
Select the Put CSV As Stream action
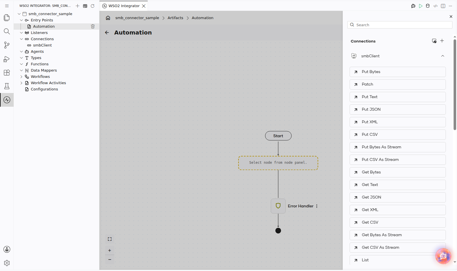(x=398, y=160)
